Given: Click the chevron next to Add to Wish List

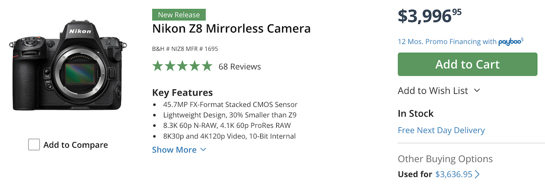Looking at the screenshot, I should 476,91.
